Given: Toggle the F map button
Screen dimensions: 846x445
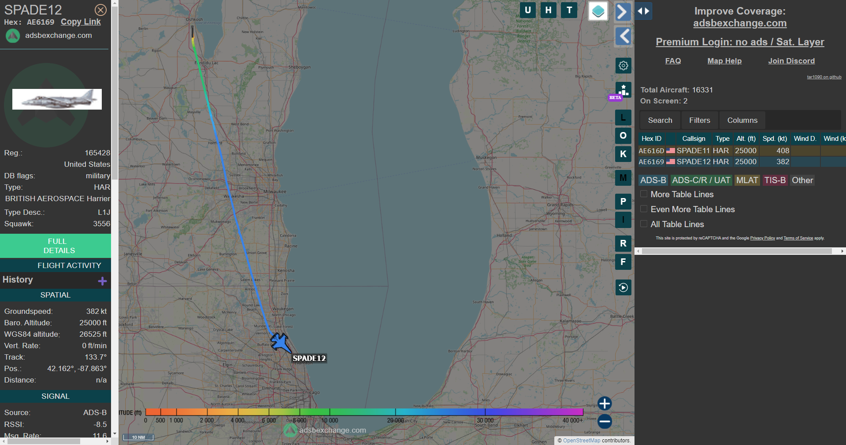Looking at the screenshot, I should [623, 262].
